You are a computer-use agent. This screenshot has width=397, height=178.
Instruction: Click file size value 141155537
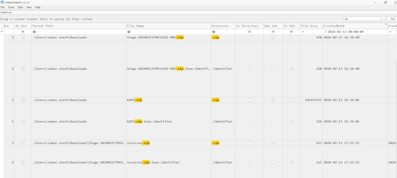tap(314, 100)
